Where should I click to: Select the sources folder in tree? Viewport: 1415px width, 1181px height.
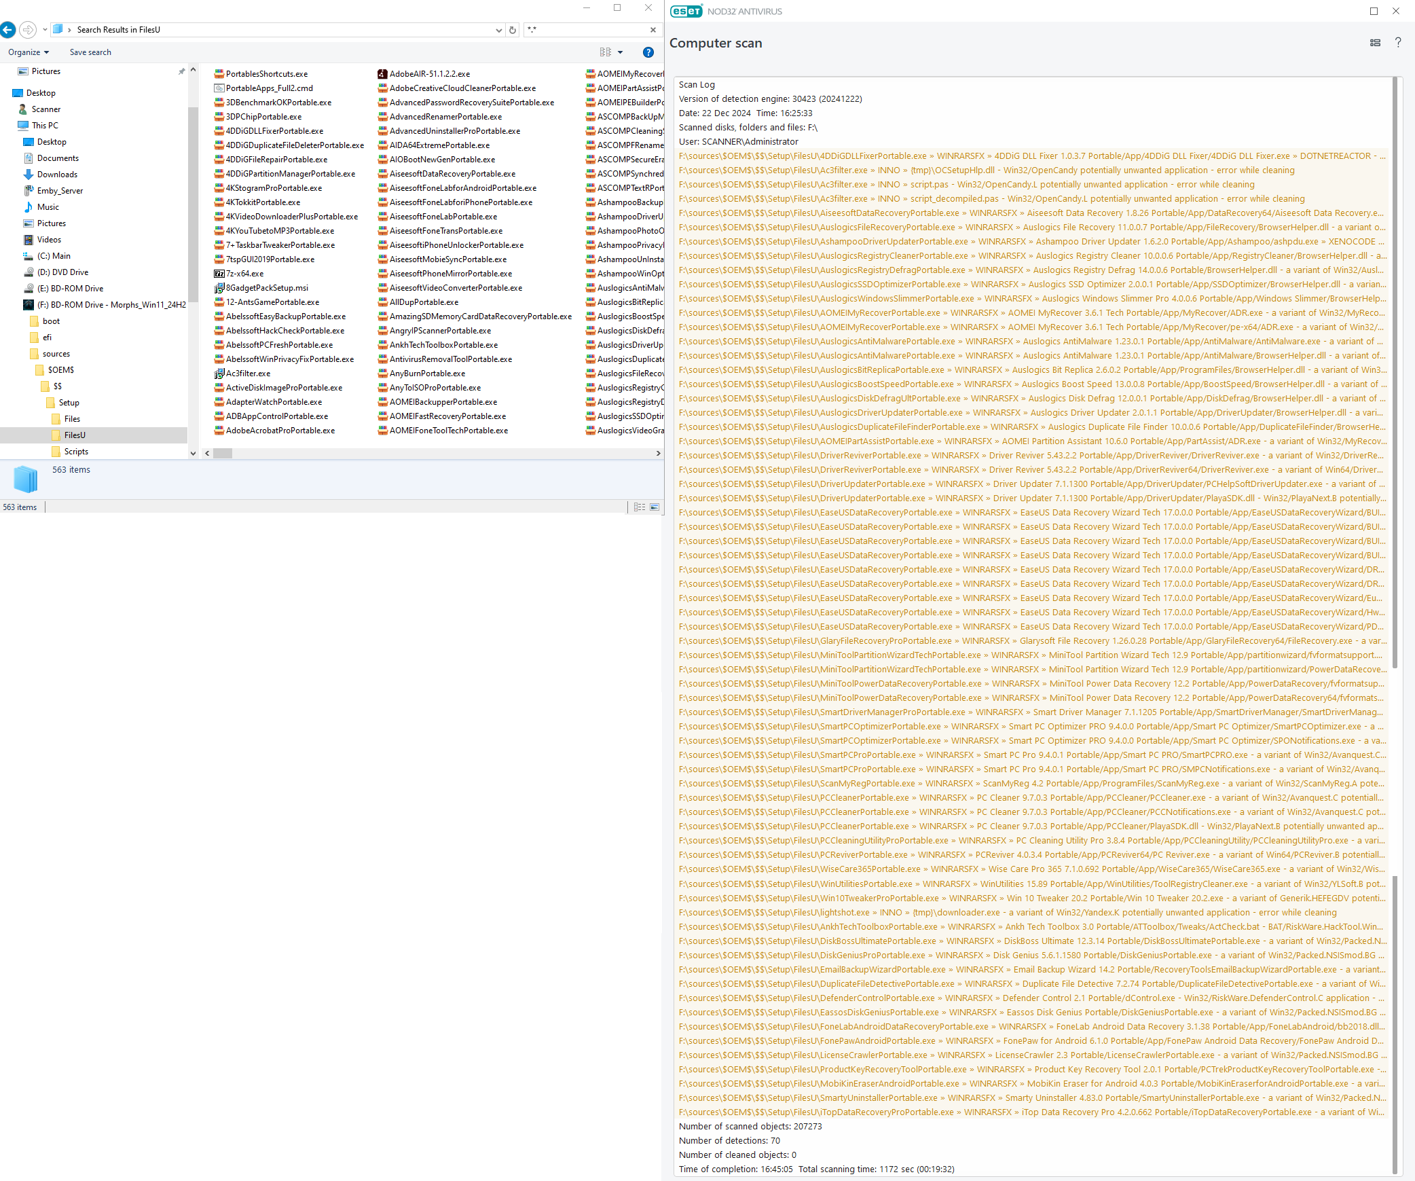point(56,354)
